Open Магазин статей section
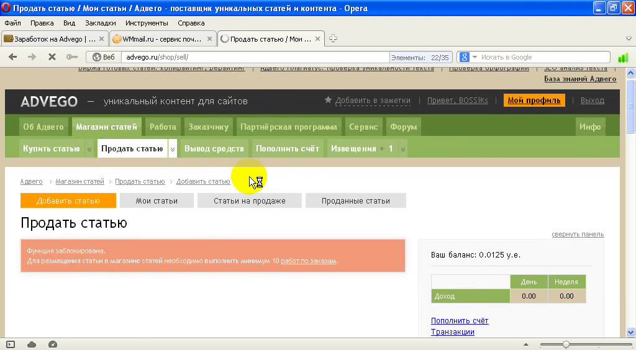The width and height of the screenshot is (636, 350). click(107, 127)
